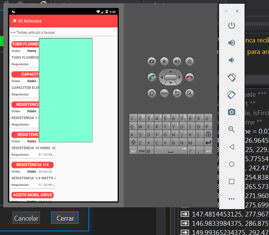Screen dimensions: 269x235
Task: Tap the sidebar Back triangle button
Action: click(x=231, y=147)
